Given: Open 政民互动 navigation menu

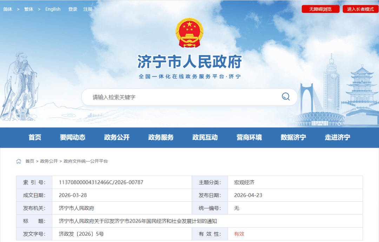Looking at the screenshot, I should 205,137.
